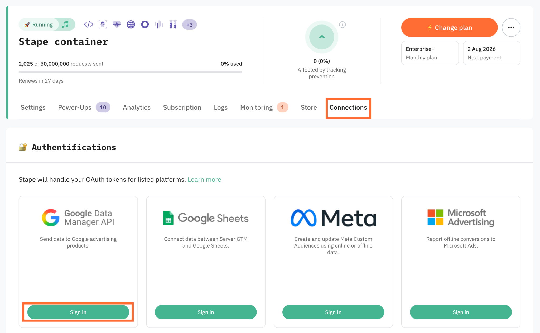Screen dimensions: 540x333
Task: Click 'Create and update Meta Custom Audiences' description
Action: 333,245
